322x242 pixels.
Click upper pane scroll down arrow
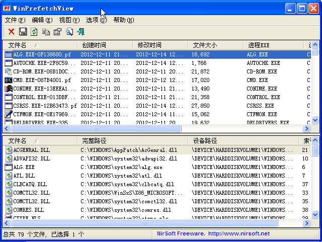coord(315,120)
